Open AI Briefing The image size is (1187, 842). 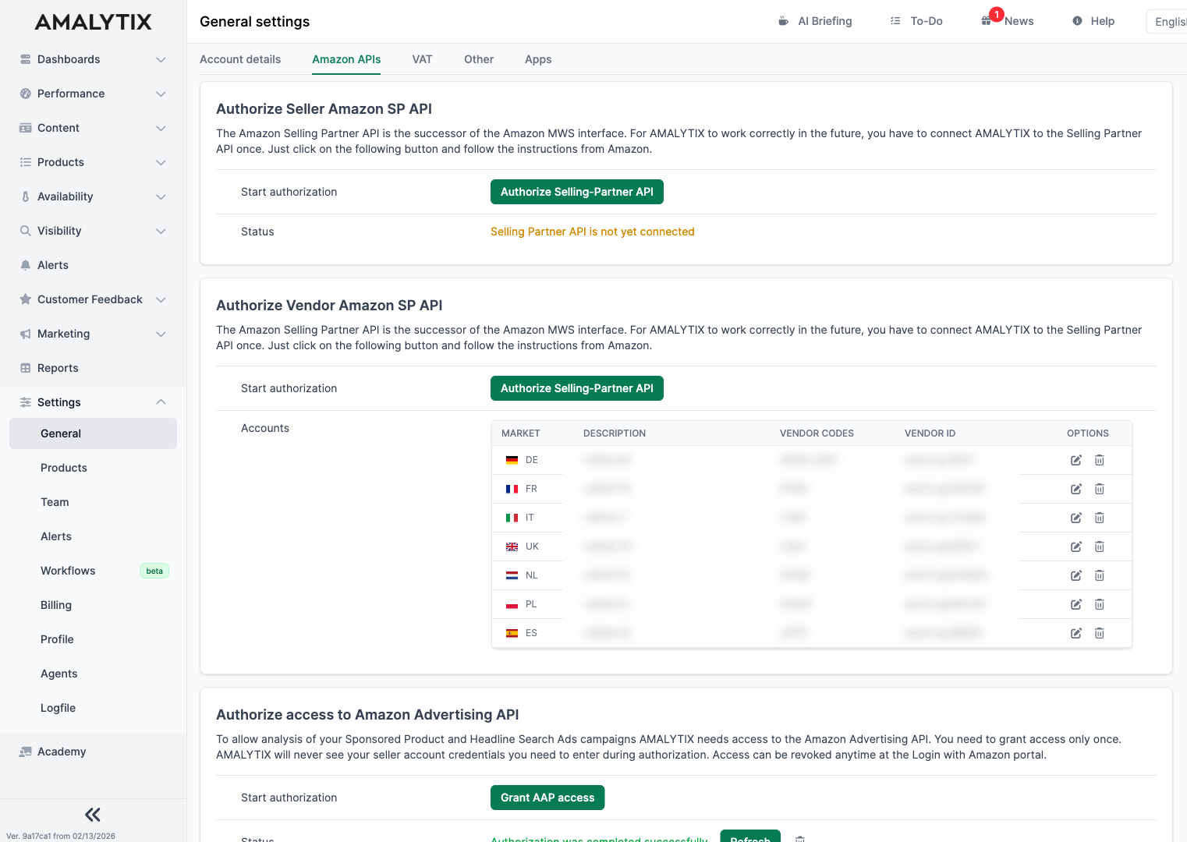point(814,21)
